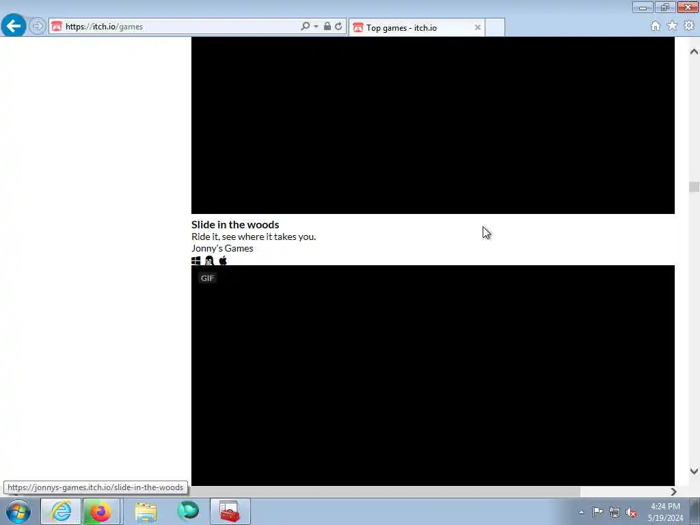This screenshot has width=700, height=525.
Task: Select the Top games - itch.io tab
Action: point(416,27)
